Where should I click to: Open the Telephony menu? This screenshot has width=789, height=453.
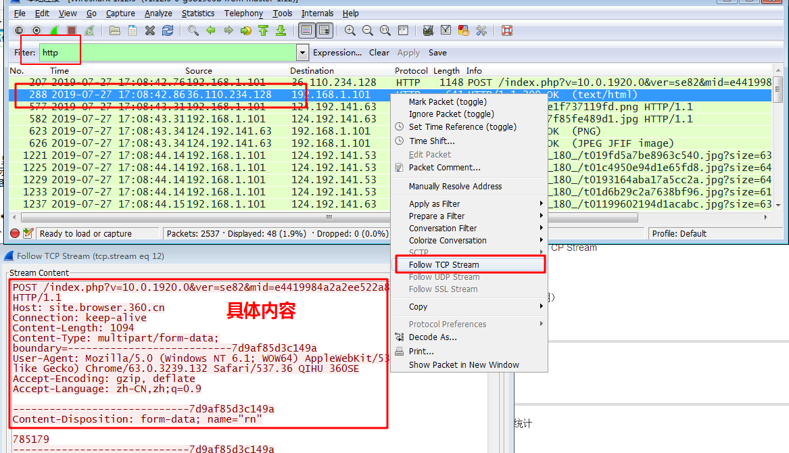[x=243, y=13]
